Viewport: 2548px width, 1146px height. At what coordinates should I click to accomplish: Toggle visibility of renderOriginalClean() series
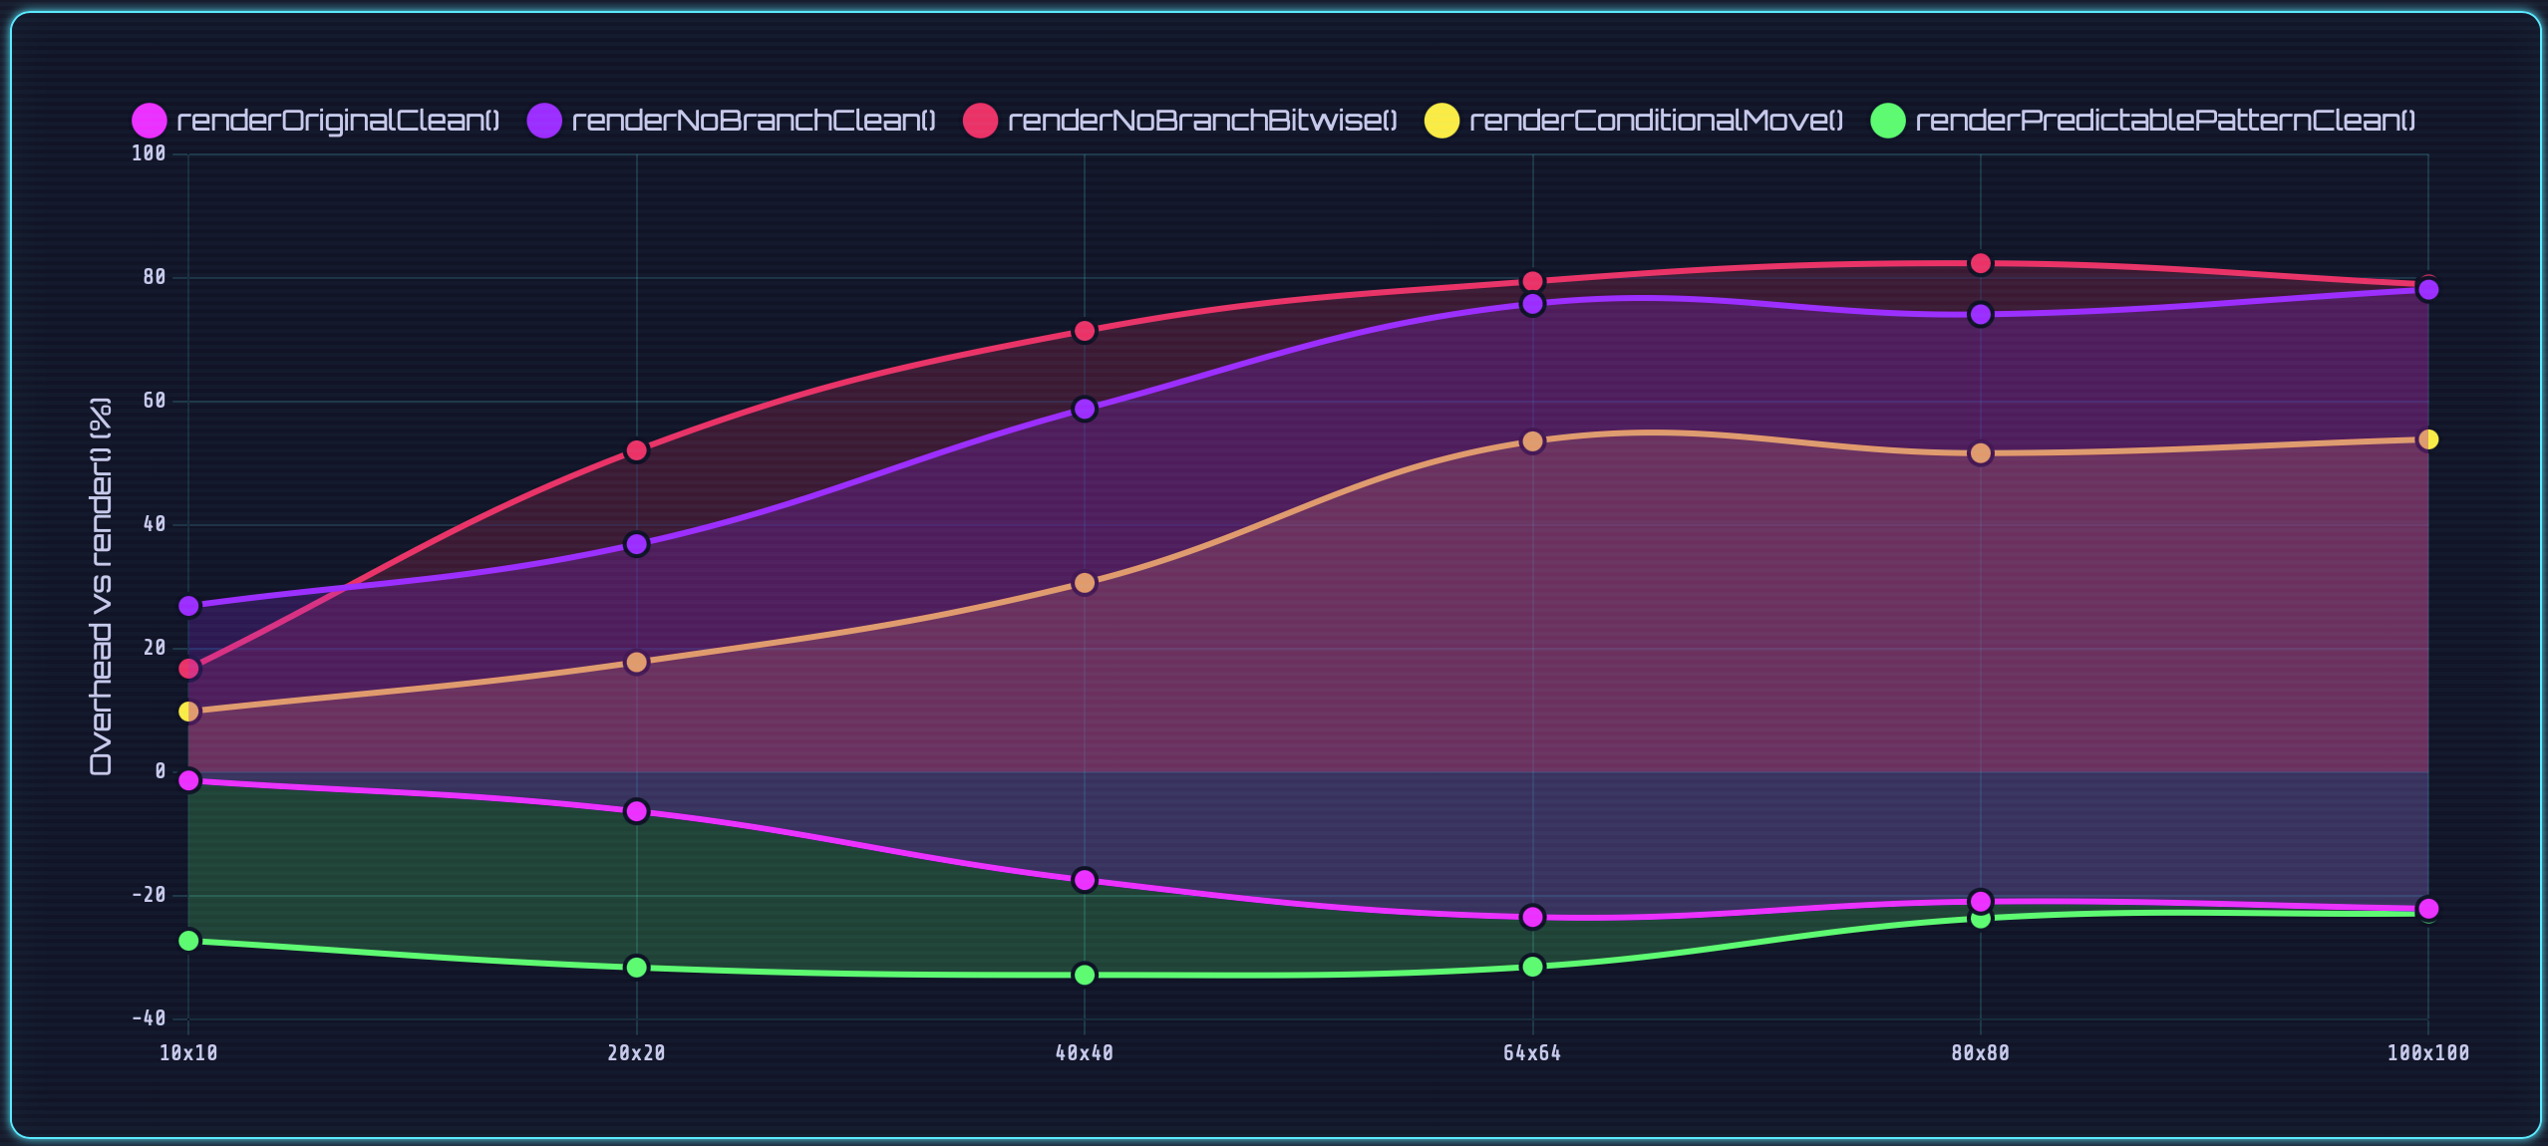pos(339,120)
